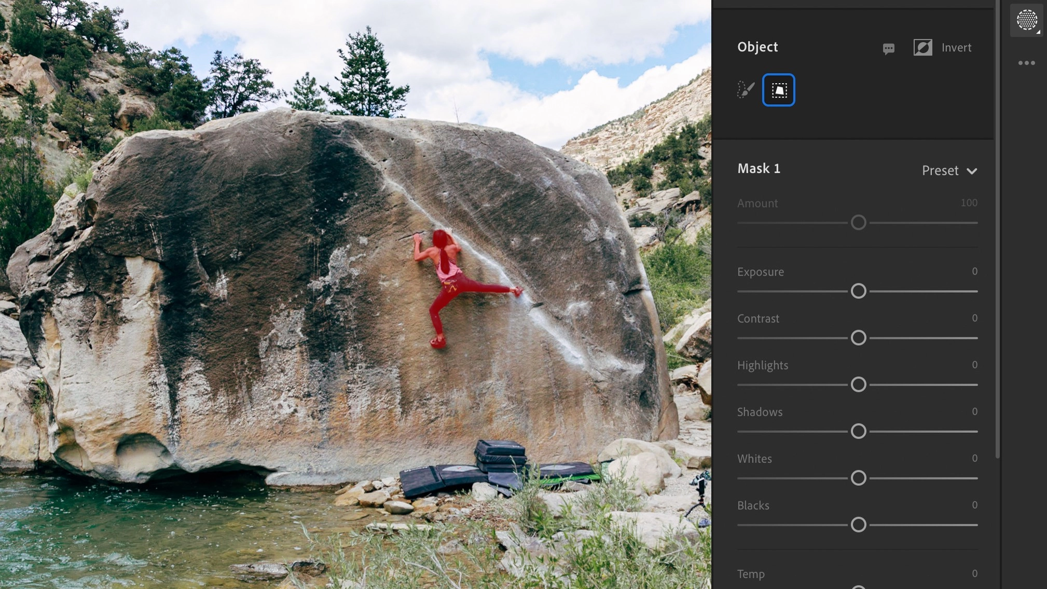The height and width of the screenshot is (589, 1047).
Task: Click the Invert mask icon
Action: click(922, 47)
